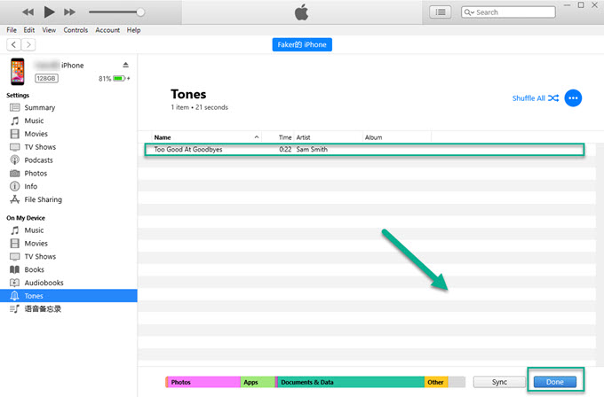Open the Help menu
This screenshot has height=397, width=604.
[x=133, y=30]
